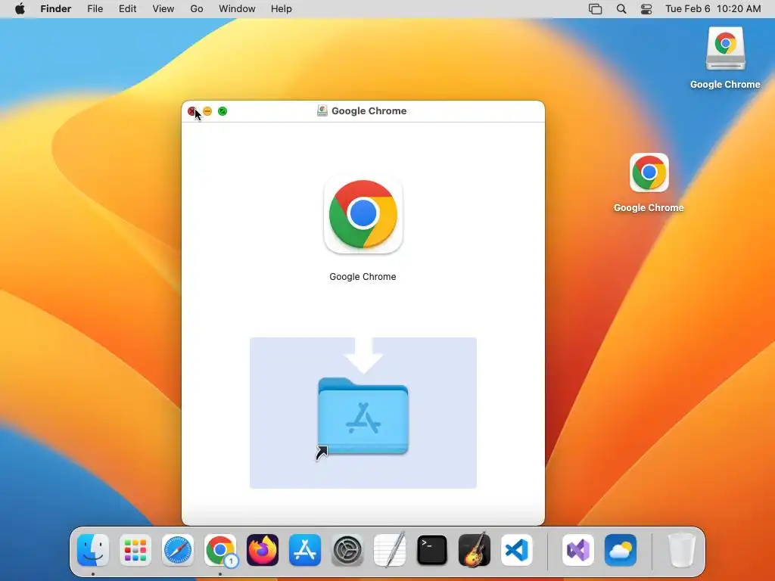This screenshot has height=581, width=775.
Task: Click Stage Manager icon in menu bar
Action: (595, 9)
